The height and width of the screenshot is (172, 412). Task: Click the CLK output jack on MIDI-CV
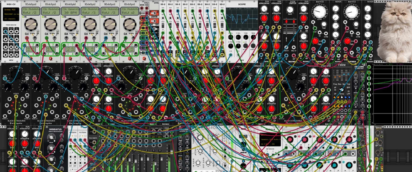pos(5,47)
